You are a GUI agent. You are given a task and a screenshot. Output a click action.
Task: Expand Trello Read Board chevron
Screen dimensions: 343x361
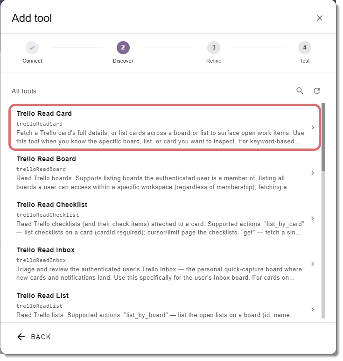coord(312,173)
